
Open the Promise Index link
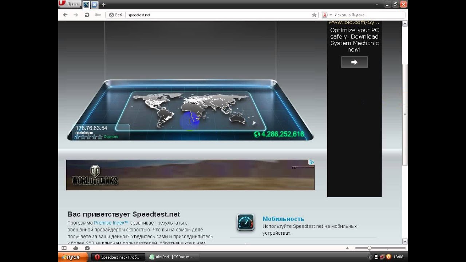tap(111, 222)
